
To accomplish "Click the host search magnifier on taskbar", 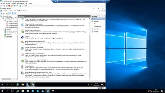I will [x=7, y=91].
